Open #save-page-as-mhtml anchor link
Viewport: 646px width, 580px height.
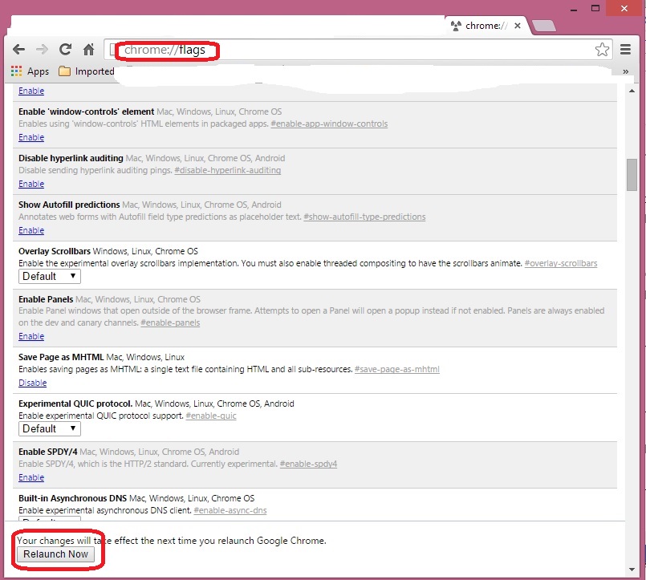(397, 369)
